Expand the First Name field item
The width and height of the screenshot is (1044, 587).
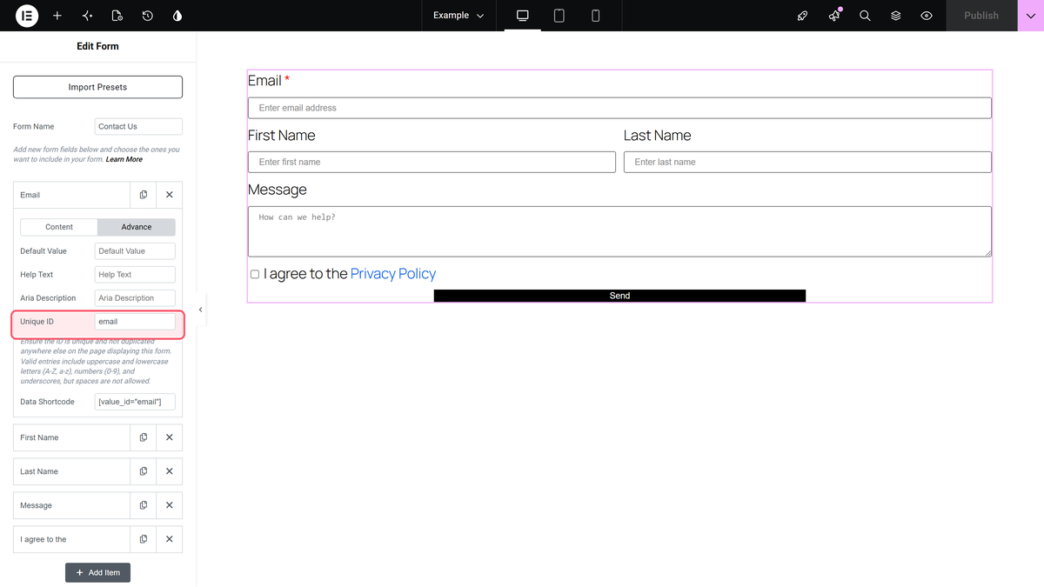pos(71,437)
